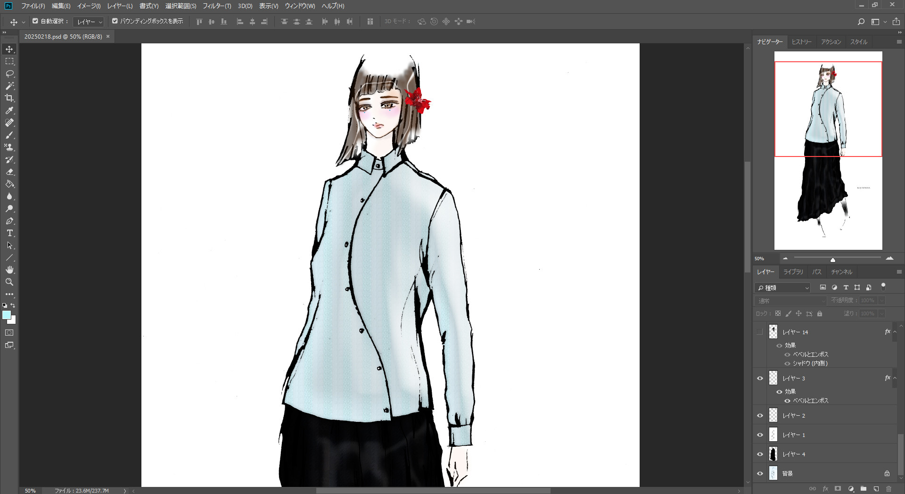Open the 種類 layer filter dropdown
This screenshot has height=494, width=905.
pyautogui.click(x=783, y=288)
